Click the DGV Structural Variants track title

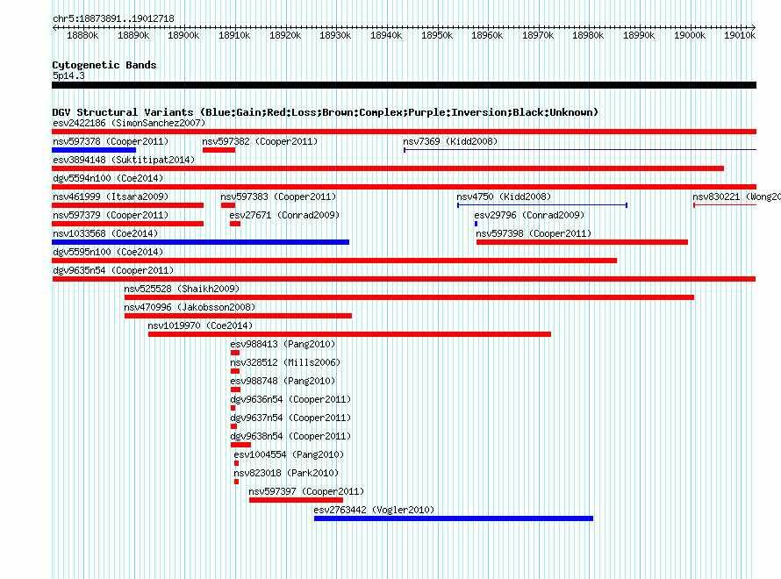pos(326,112)
